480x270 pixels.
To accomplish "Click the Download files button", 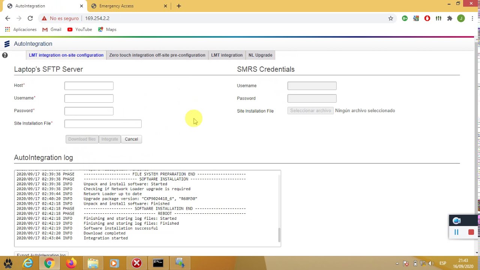I will (82, 139).
